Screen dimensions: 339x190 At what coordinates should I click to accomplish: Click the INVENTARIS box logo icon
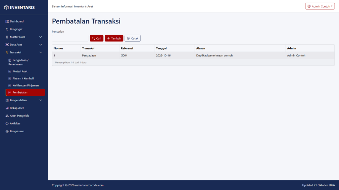(6, 7)
